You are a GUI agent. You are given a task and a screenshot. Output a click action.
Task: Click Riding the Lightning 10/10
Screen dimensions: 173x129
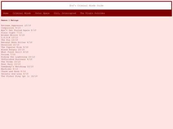pyautogui.click(x=18, y=57)
